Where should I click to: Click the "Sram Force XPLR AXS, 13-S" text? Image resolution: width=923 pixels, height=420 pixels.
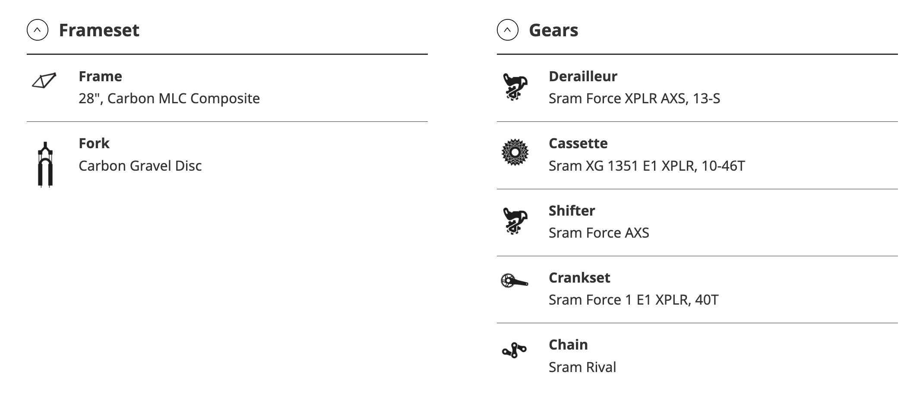(x=634, y=99)
